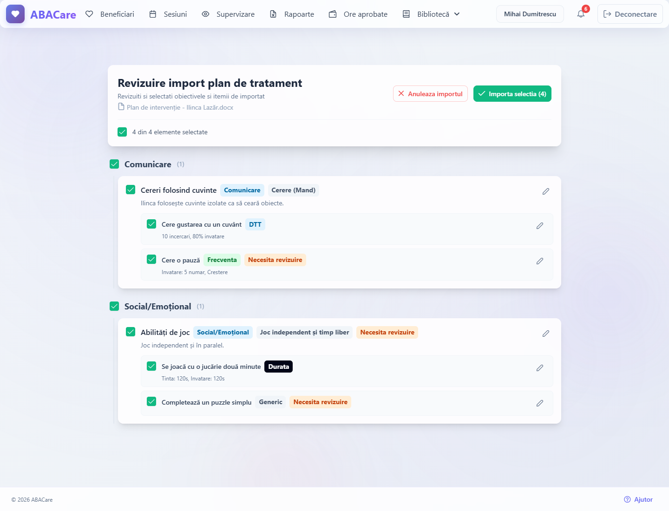Viewport: 669px width, 511px height.
Task: Navigate to Supervizare
Action: [228, 14]
